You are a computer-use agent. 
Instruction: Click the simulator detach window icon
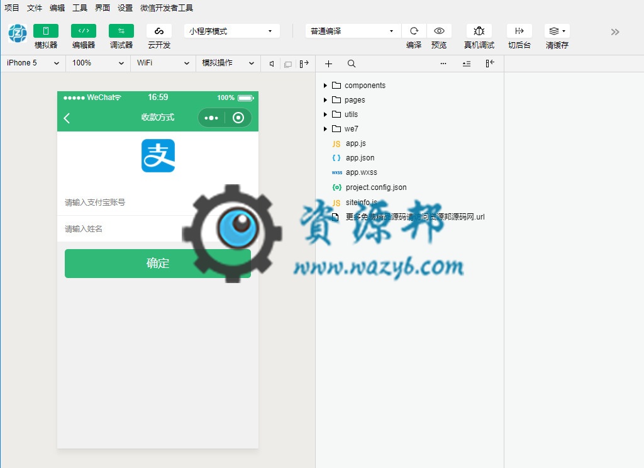[x=288, y=64]
